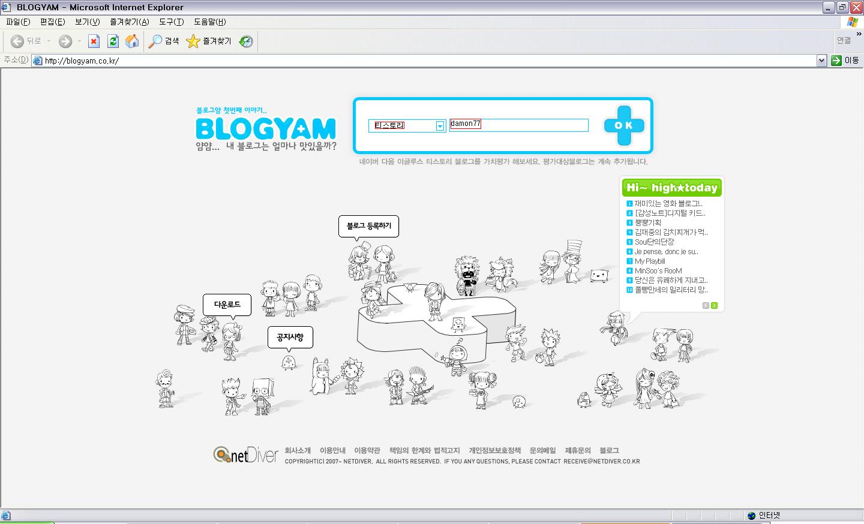Click the green Refresh toolbar icon
The height and width of the screenshot is (524, 864).
click(x=113, y=41)
